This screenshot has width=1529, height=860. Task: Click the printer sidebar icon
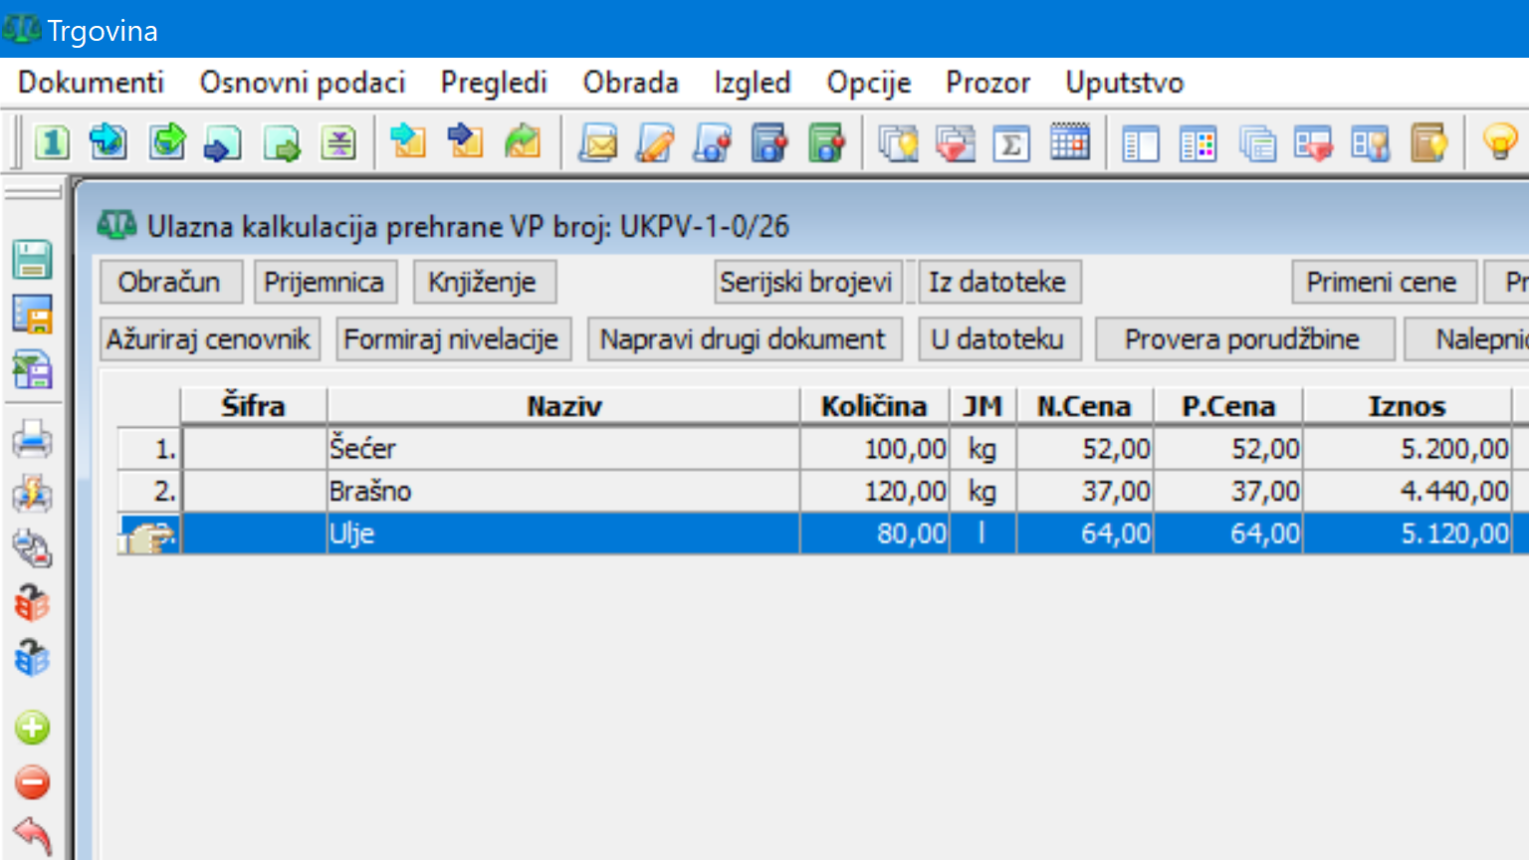(32, 439)
